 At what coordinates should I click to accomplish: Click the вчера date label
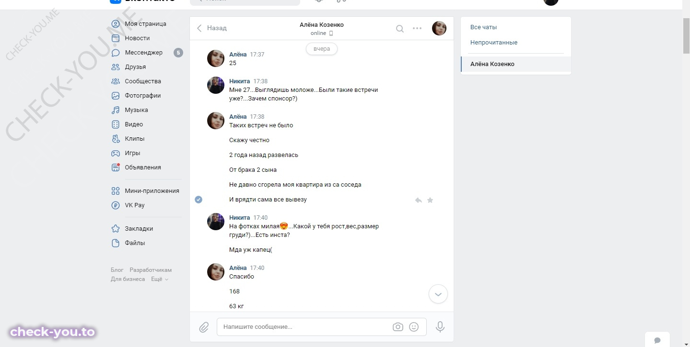pos(322,49)
